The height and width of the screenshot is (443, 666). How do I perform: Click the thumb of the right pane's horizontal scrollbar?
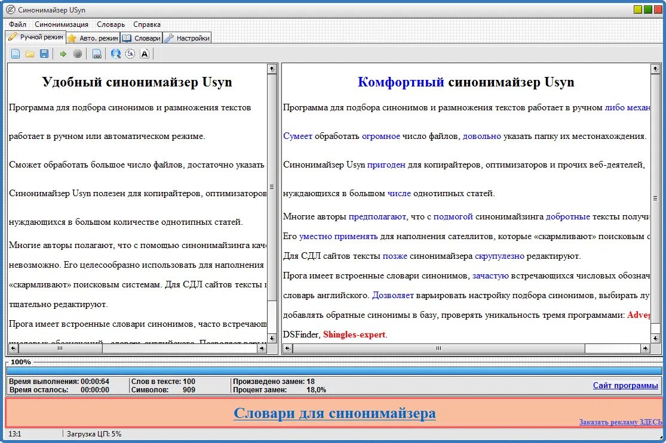(439, 348)
